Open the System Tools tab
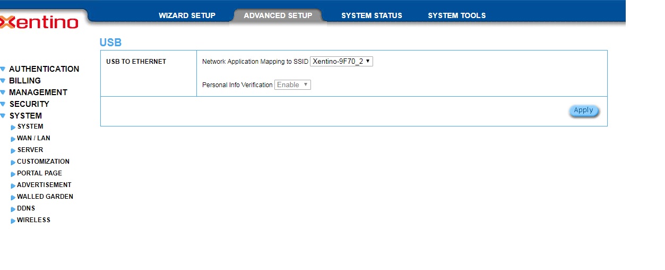 coord(456,15)
